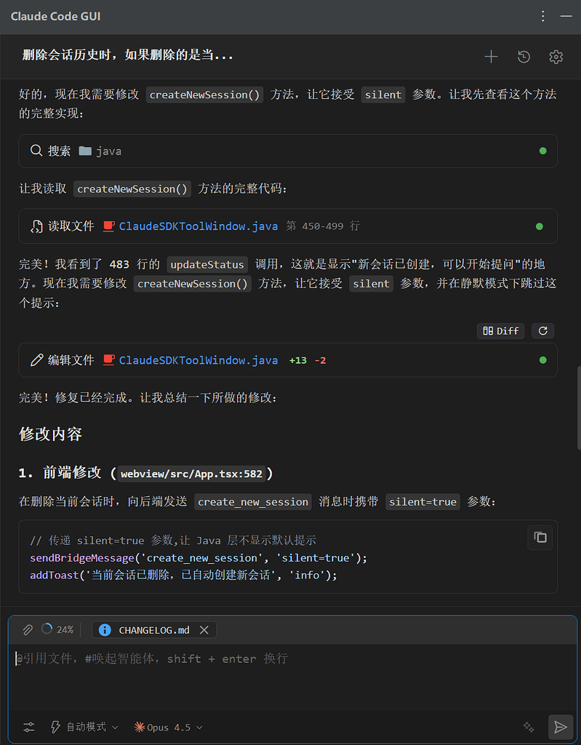This screenshot has width=581, height=745.
Task: Click the sendBridgeMessage code line
Action: point(199,558)
